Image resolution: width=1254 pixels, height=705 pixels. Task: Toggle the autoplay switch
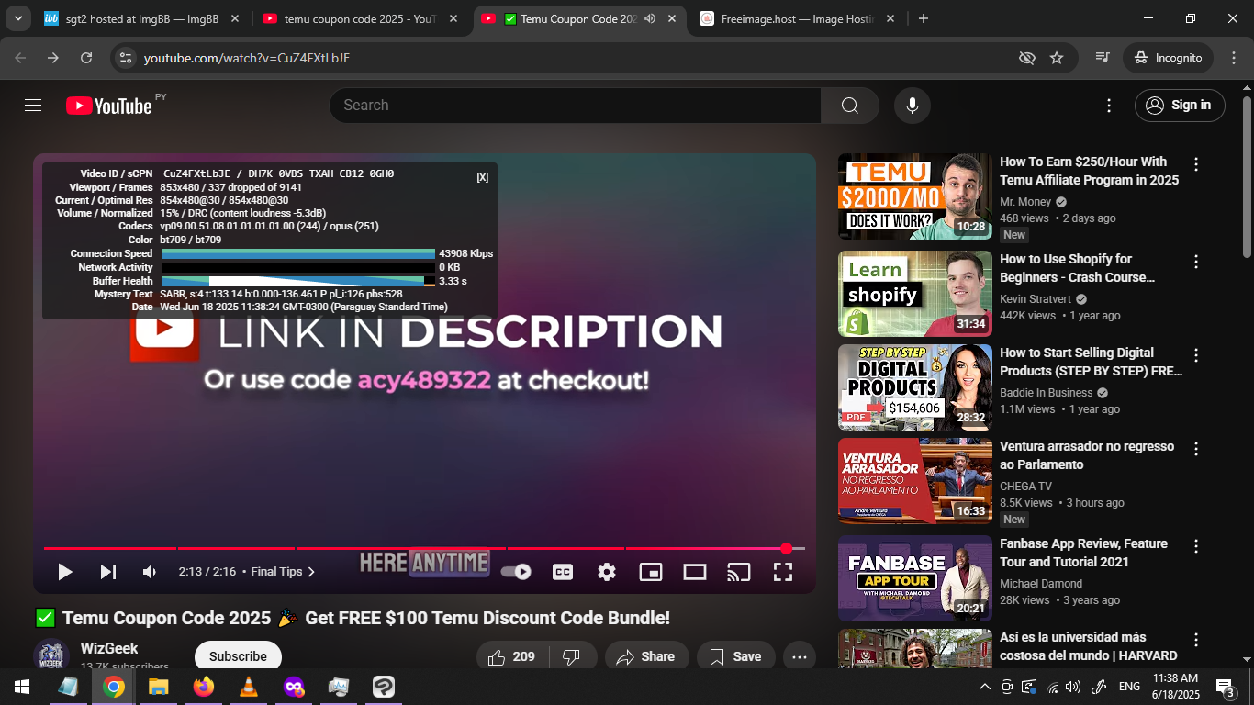point(517,572)
